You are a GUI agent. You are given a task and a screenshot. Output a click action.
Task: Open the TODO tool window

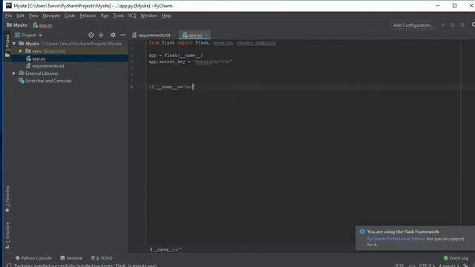102,258
